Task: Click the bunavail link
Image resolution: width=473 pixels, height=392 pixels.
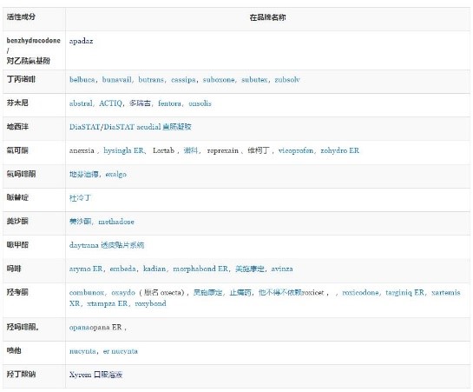Action: pos(117,80)
